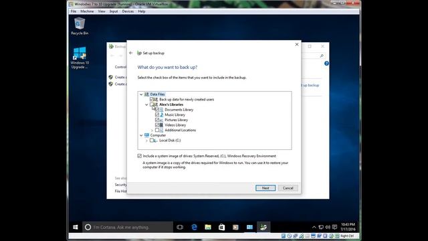This screenshot has width=428, height=241.
Task: Open the VirtualBox File menu
Action: coord(74,11)
